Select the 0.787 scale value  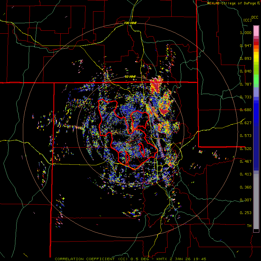[x=246, y=84]
